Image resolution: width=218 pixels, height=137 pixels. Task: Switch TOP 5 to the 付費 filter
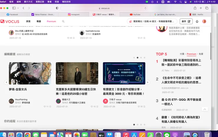(182, 54)
